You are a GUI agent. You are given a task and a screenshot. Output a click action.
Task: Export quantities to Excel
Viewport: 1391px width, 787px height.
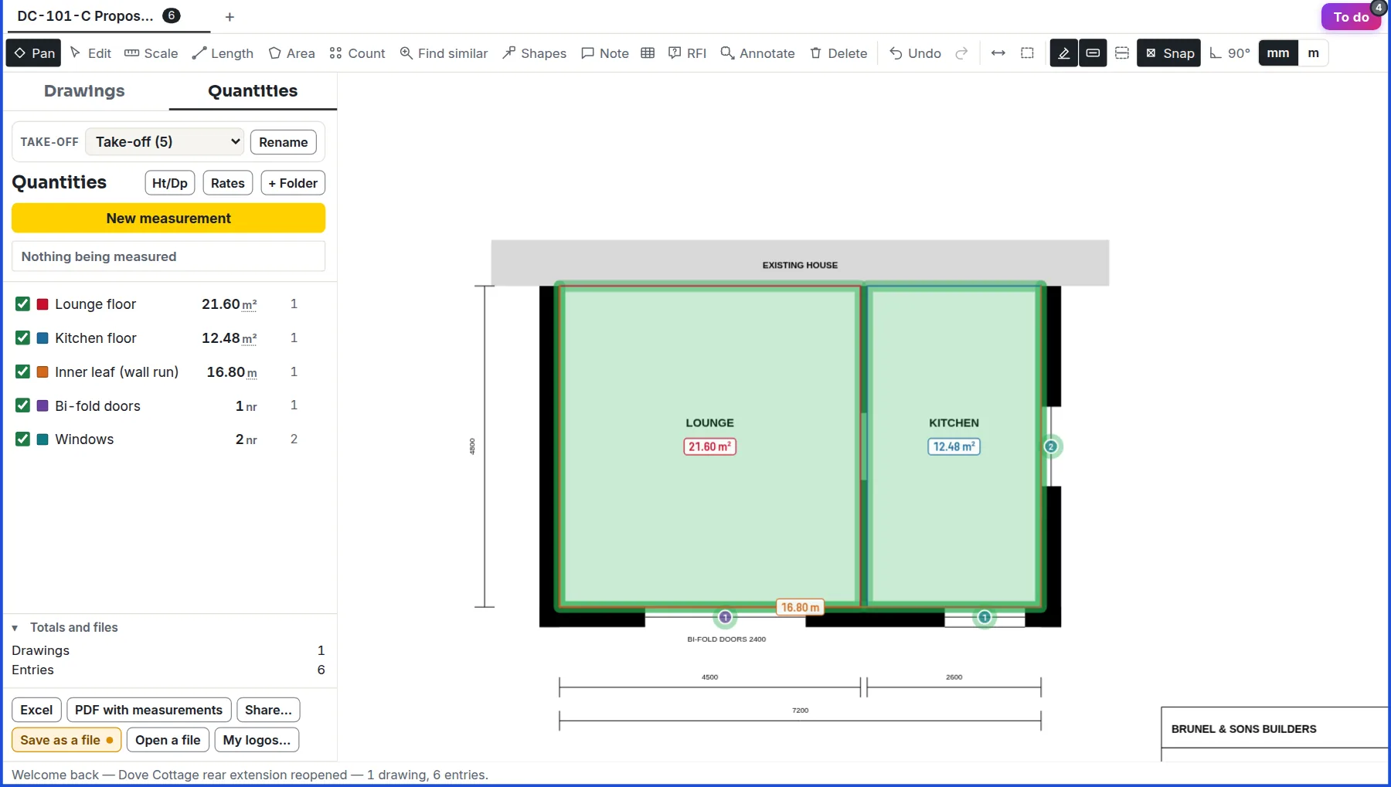[36, 710]
